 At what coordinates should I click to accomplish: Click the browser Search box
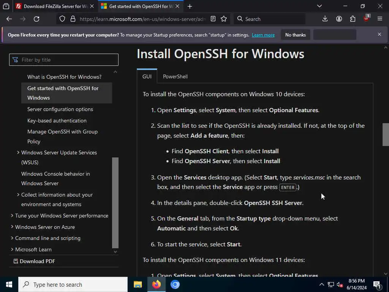(270, 19)
